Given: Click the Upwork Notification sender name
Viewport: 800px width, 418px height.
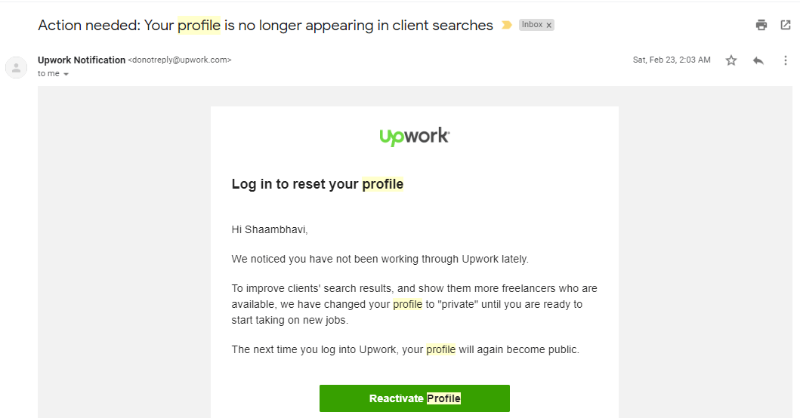Looking at the screenshot, I should (x=82, y=60).
